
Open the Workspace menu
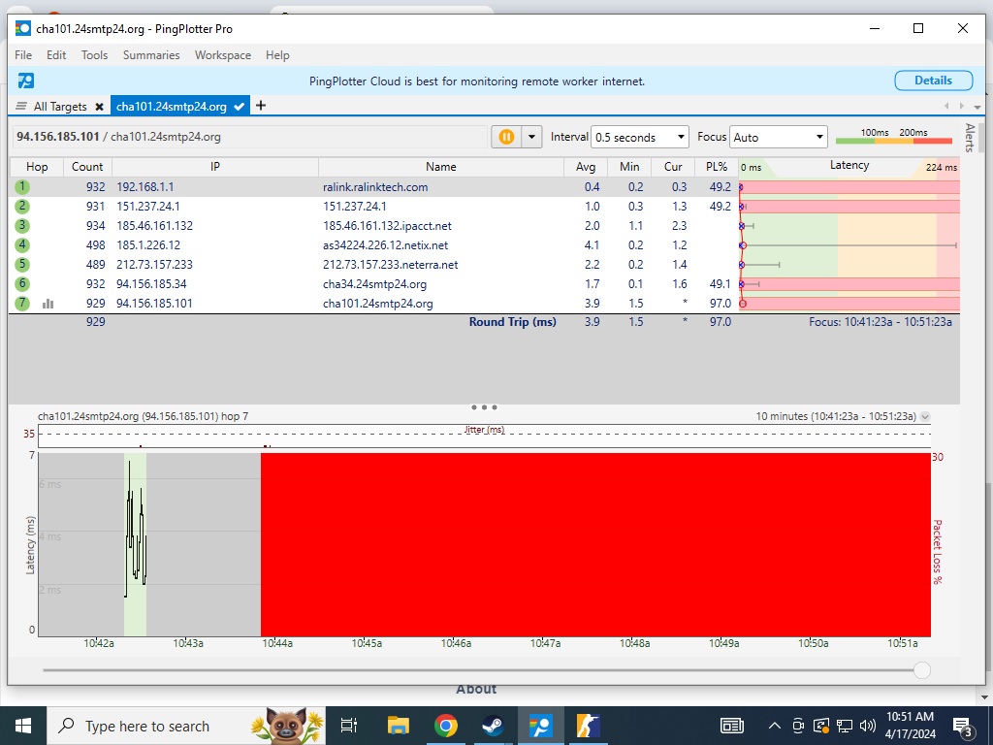222,55
